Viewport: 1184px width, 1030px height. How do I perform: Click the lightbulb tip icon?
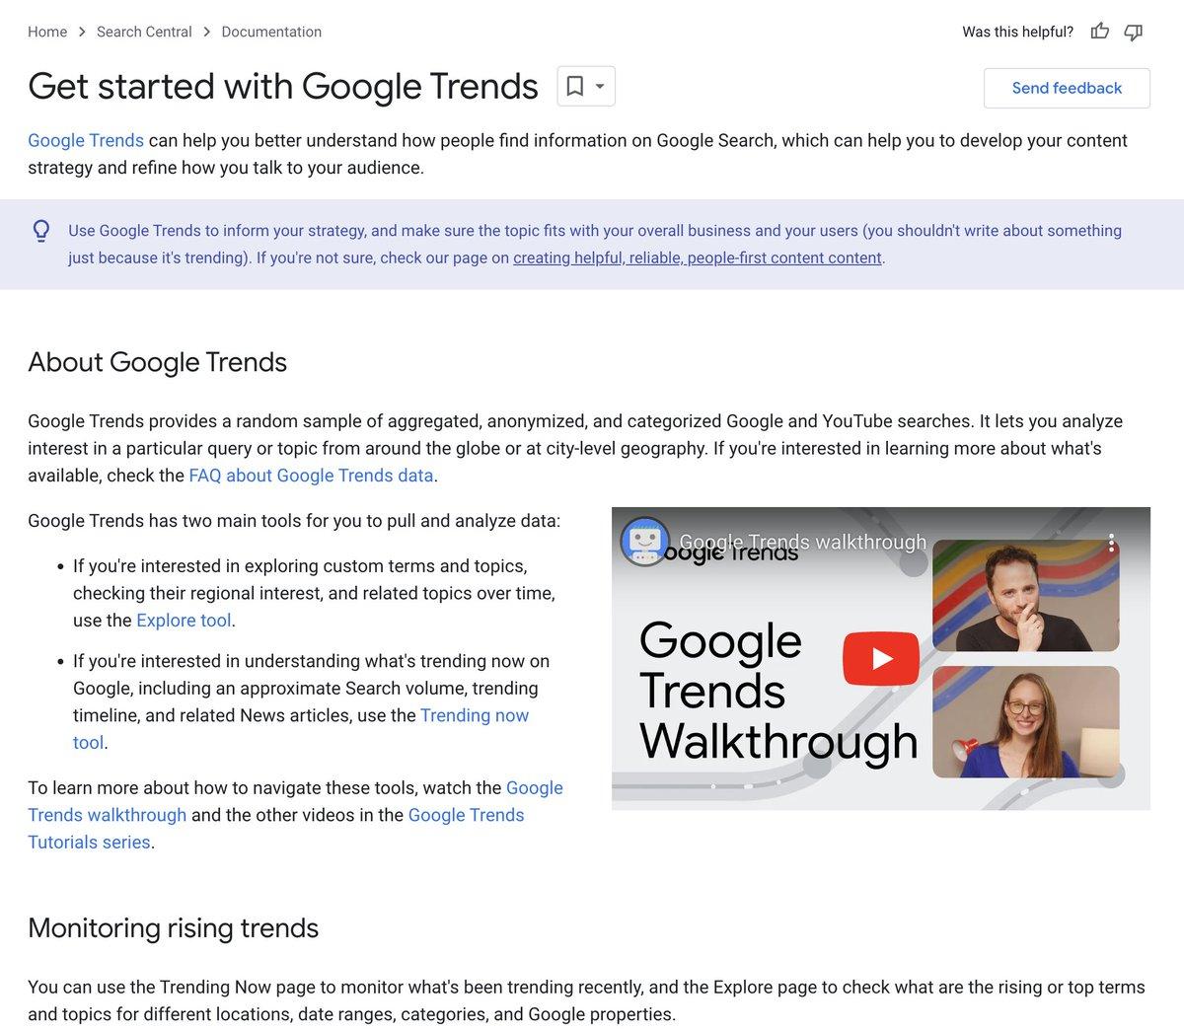tap(41, 231)
